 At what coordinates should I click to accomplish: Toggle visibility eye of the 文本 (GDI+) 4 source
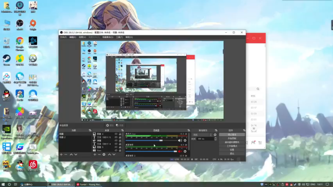click(x=116, y=144)
